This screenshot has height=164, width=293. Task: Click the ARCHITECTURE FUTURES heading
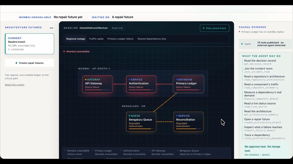pos(23,28)
